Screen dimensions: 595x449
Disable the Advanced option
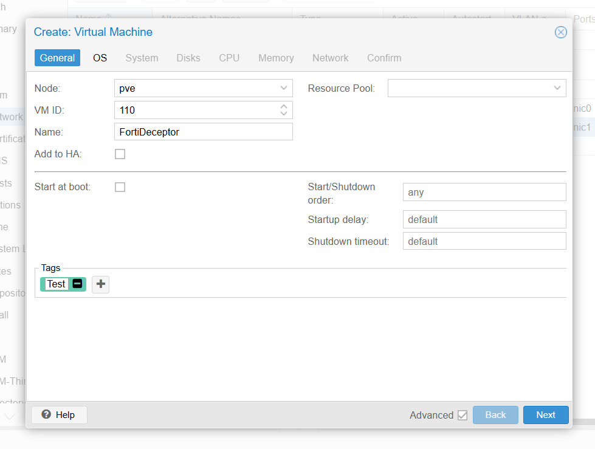[x=463, y=415]
